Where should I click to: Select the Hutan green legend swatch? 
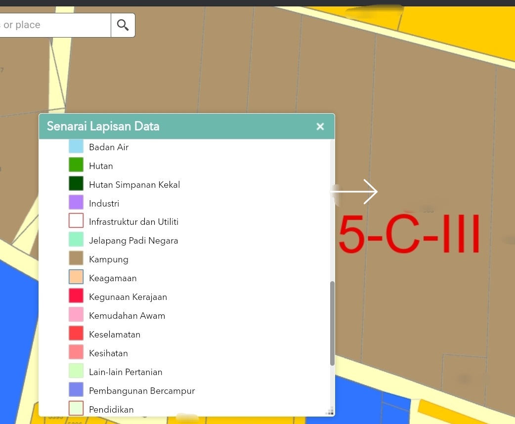pyautogui.click(x=76, y=166)
